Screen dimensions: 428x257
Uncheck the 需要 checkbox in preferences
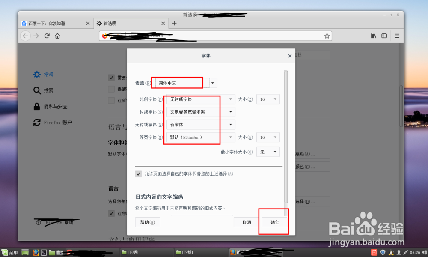point(111,78)
